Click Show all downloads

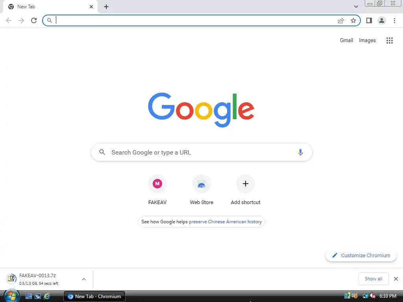373,279
